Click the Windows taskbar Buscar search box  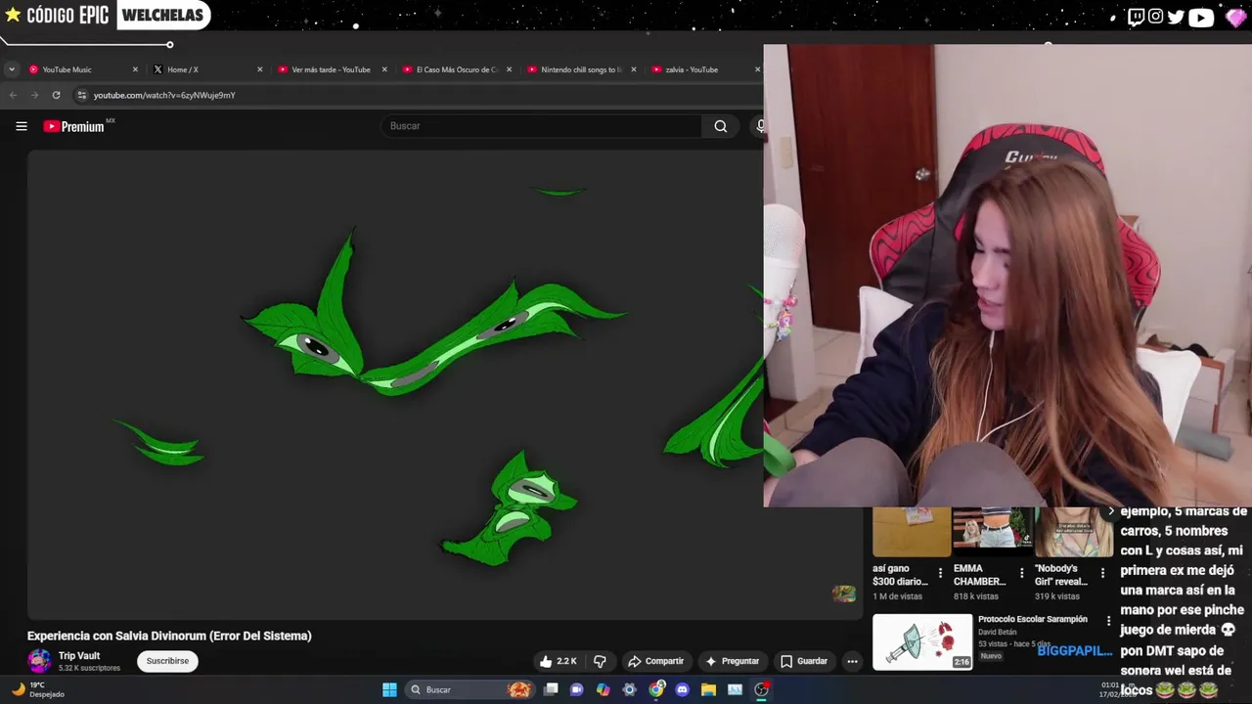click(469, 689)
